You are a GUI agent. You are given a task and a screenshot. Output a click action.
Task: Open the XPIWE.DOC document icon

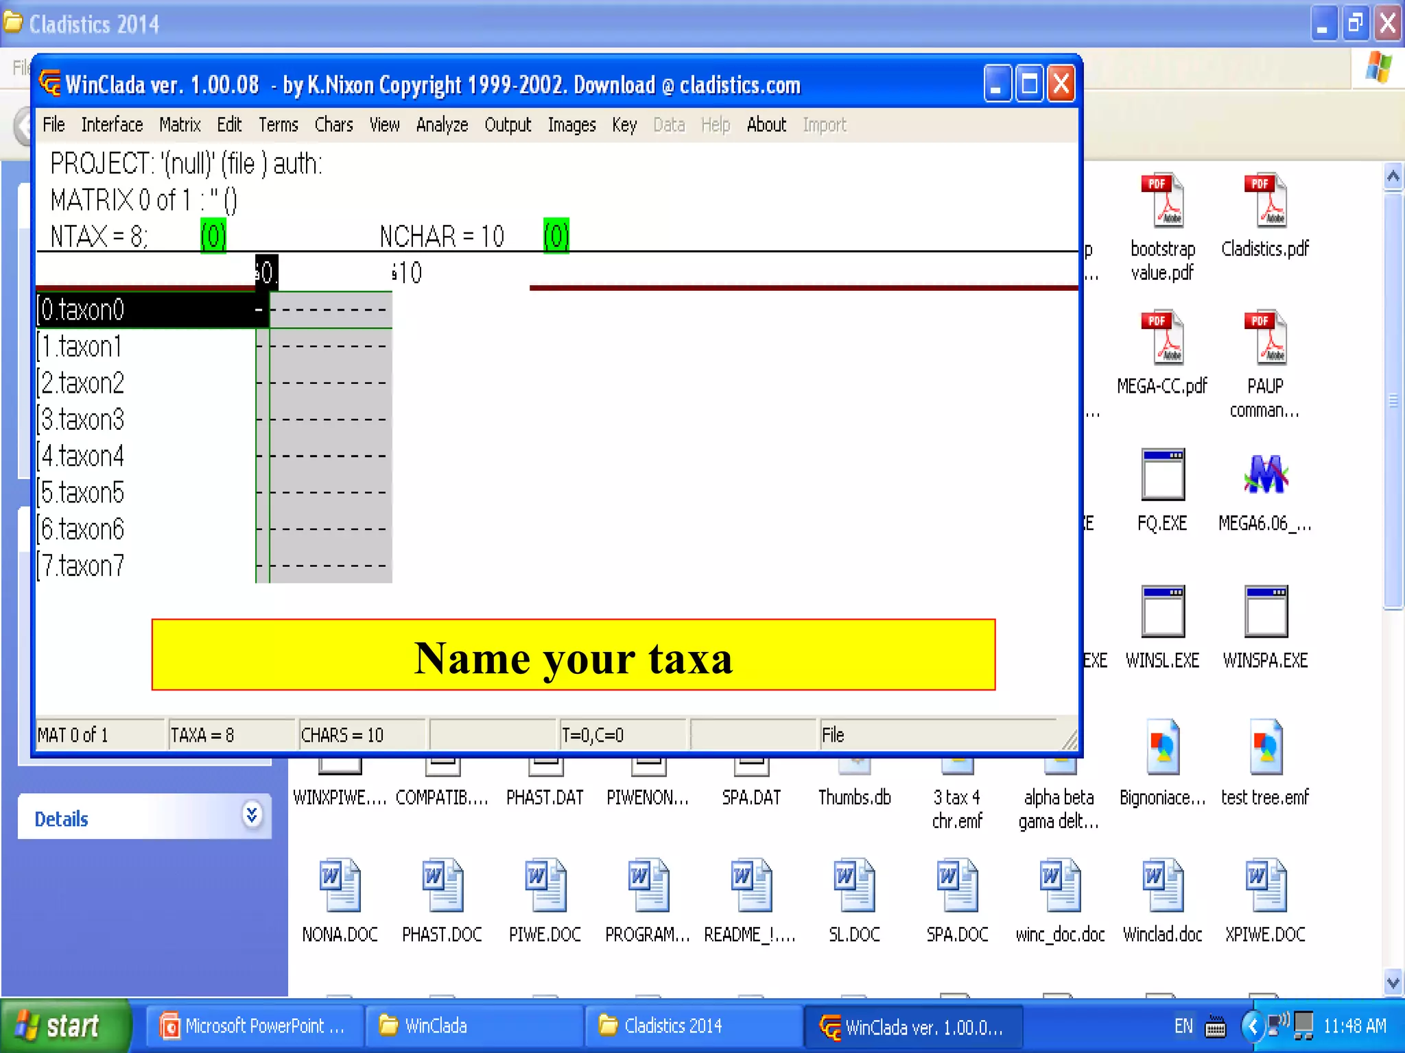tap(1266, 885)
